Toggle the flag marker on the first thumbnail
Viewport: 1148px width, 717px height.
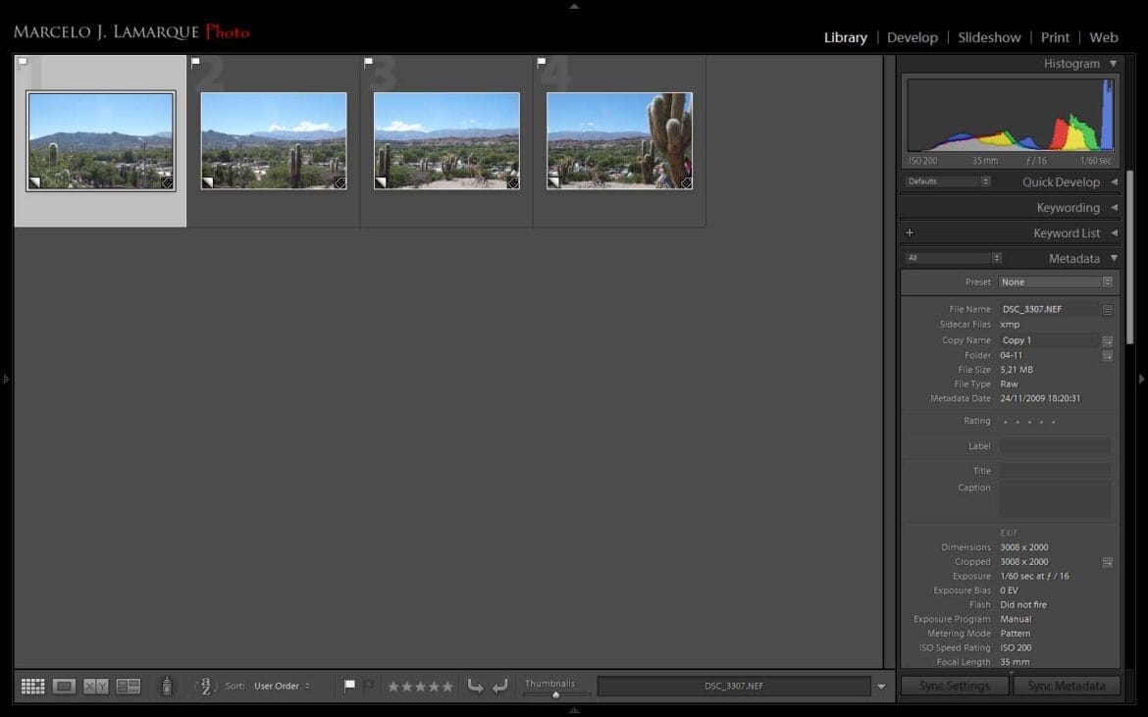[22, 61]
